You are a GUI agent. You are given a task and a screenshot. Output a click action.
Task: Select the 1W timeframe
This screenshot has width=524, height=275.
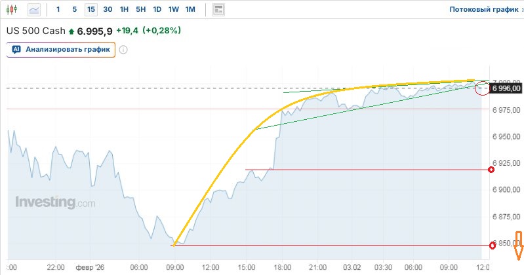pos(173,9)
